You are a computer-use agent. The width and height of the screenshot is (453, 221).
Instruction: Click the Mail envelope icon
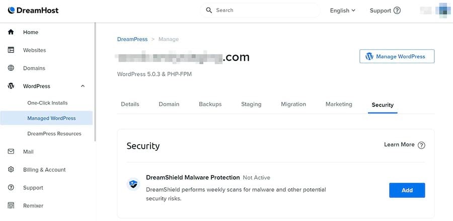point(11,152)
